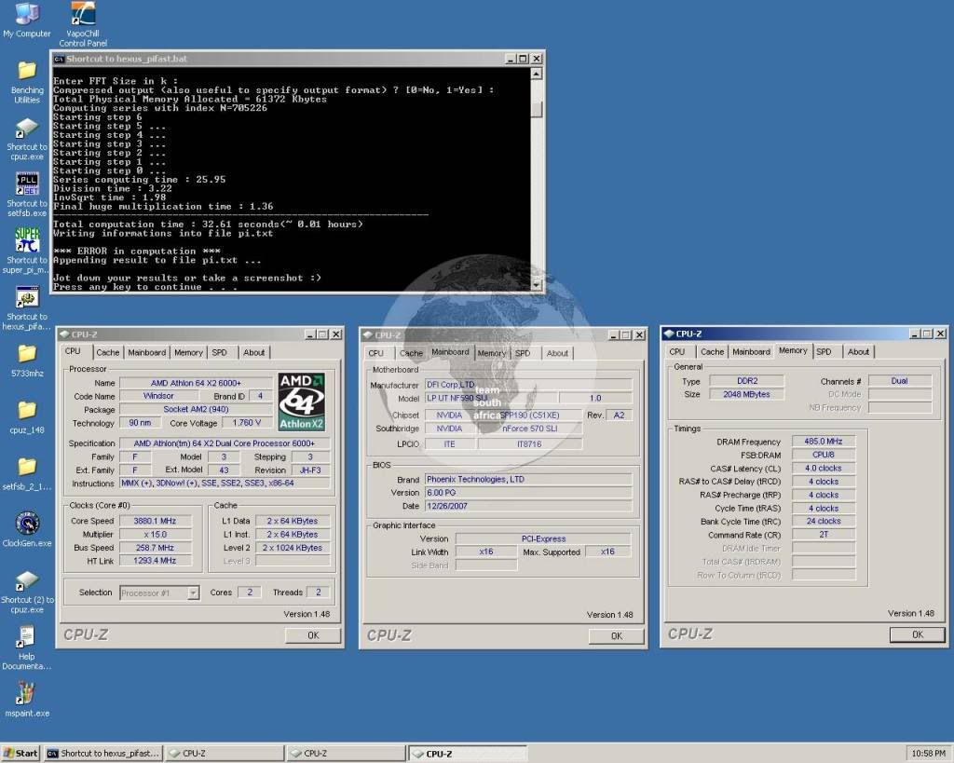The height and width of the screenshot is (763, 954).
Task: Click scroll down arrow in command prompt
Action: (536, 284)
